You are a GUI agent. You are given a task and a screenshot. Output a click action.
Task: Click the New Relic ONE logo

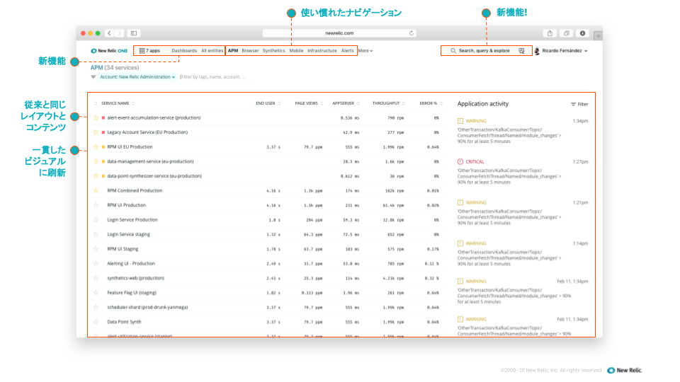click(109, 51)
